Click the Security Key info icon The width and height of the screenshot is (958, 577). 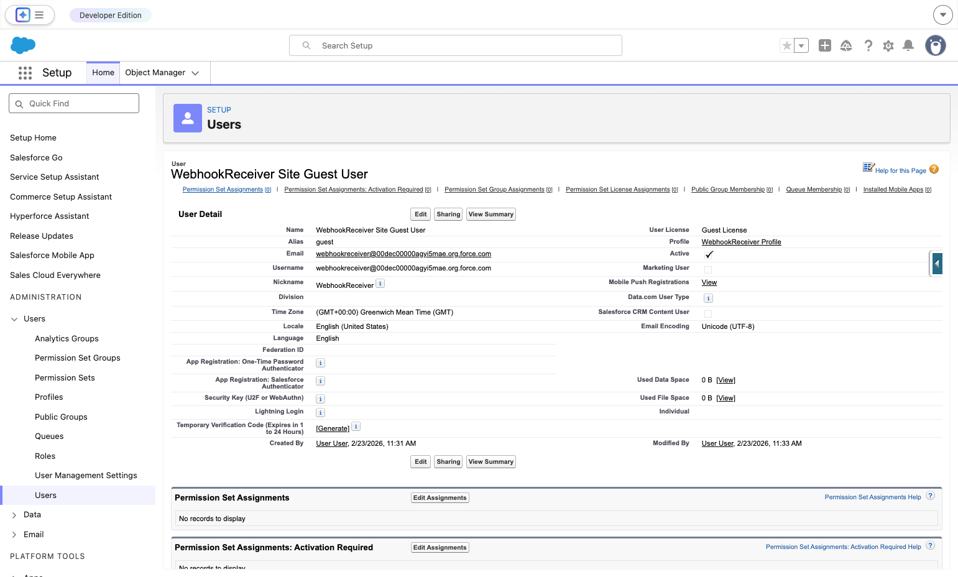click(x=321, y=399)
